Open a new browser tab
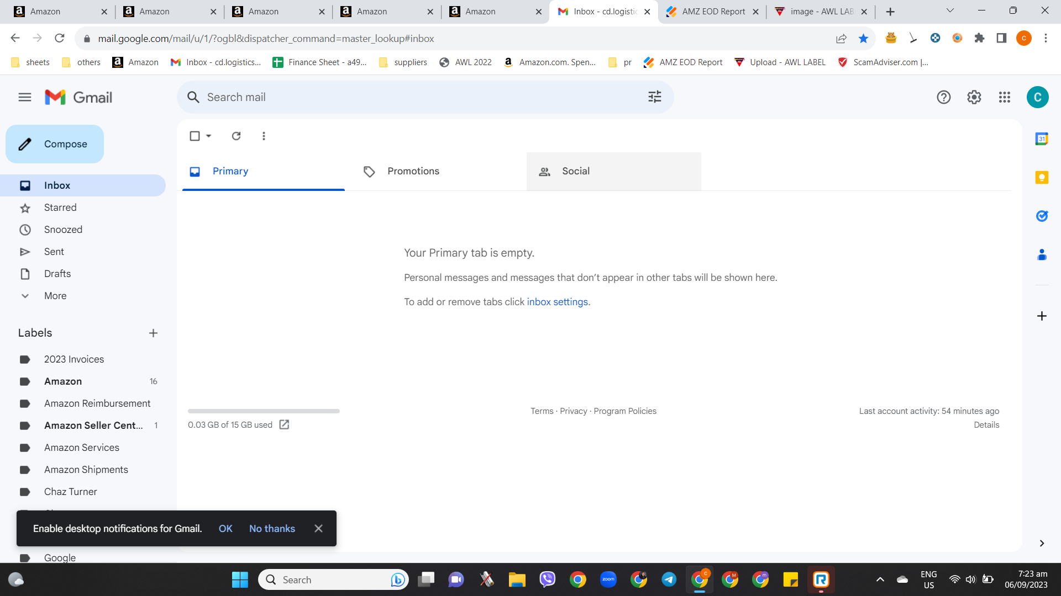 pos(890,12)
